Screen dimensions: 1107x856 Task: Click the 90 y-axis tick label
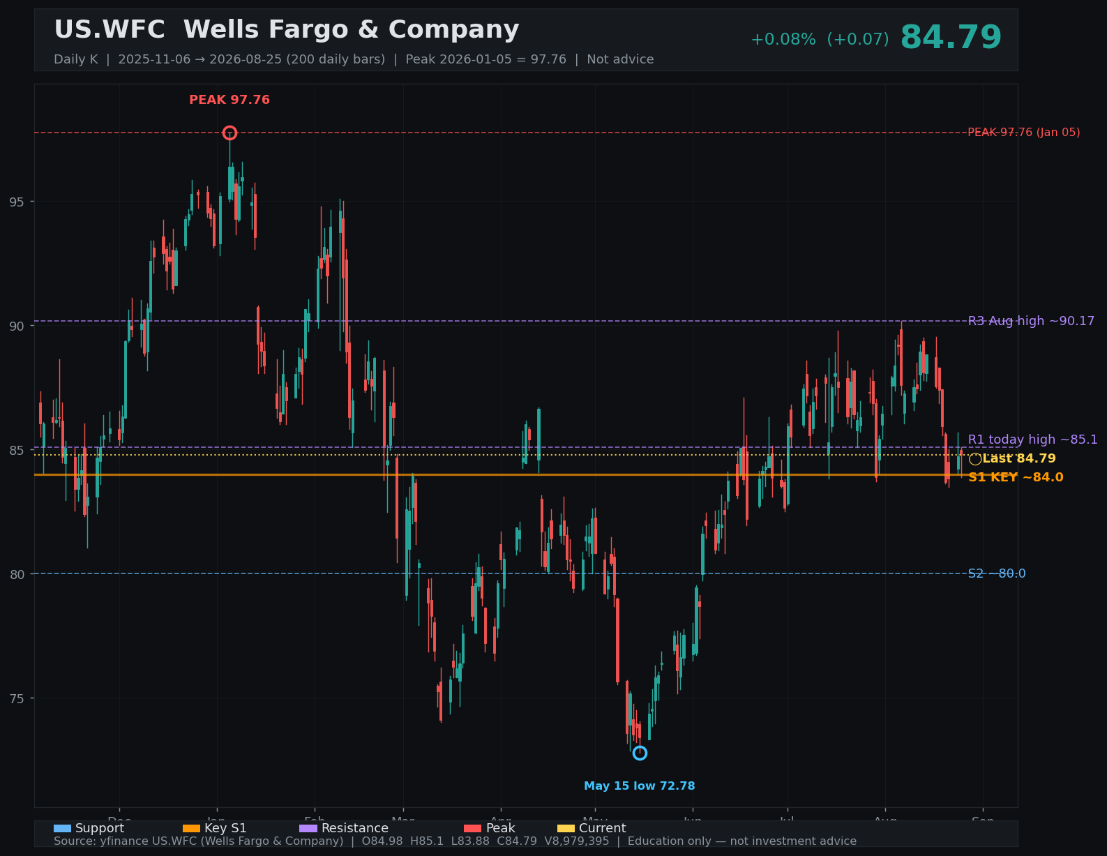(x=16, y=326)
